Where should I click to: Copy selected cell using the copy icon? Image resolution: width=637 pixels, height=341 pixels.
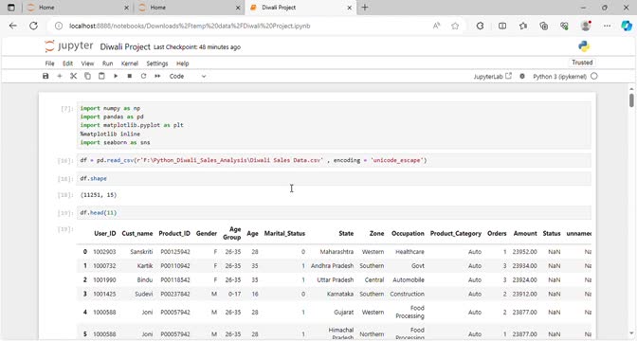click(87, 76)
